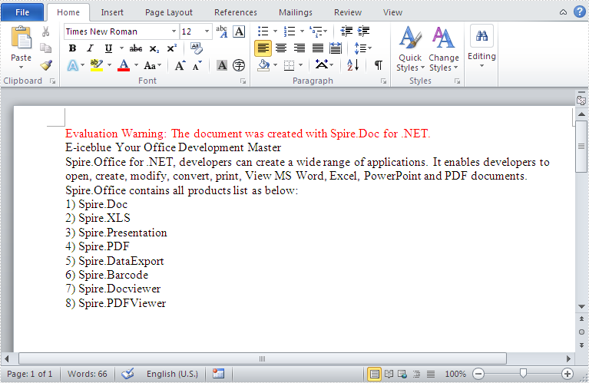Open the Font dialog launcher
Screen dimensions: 589x383
click(243, 81)
